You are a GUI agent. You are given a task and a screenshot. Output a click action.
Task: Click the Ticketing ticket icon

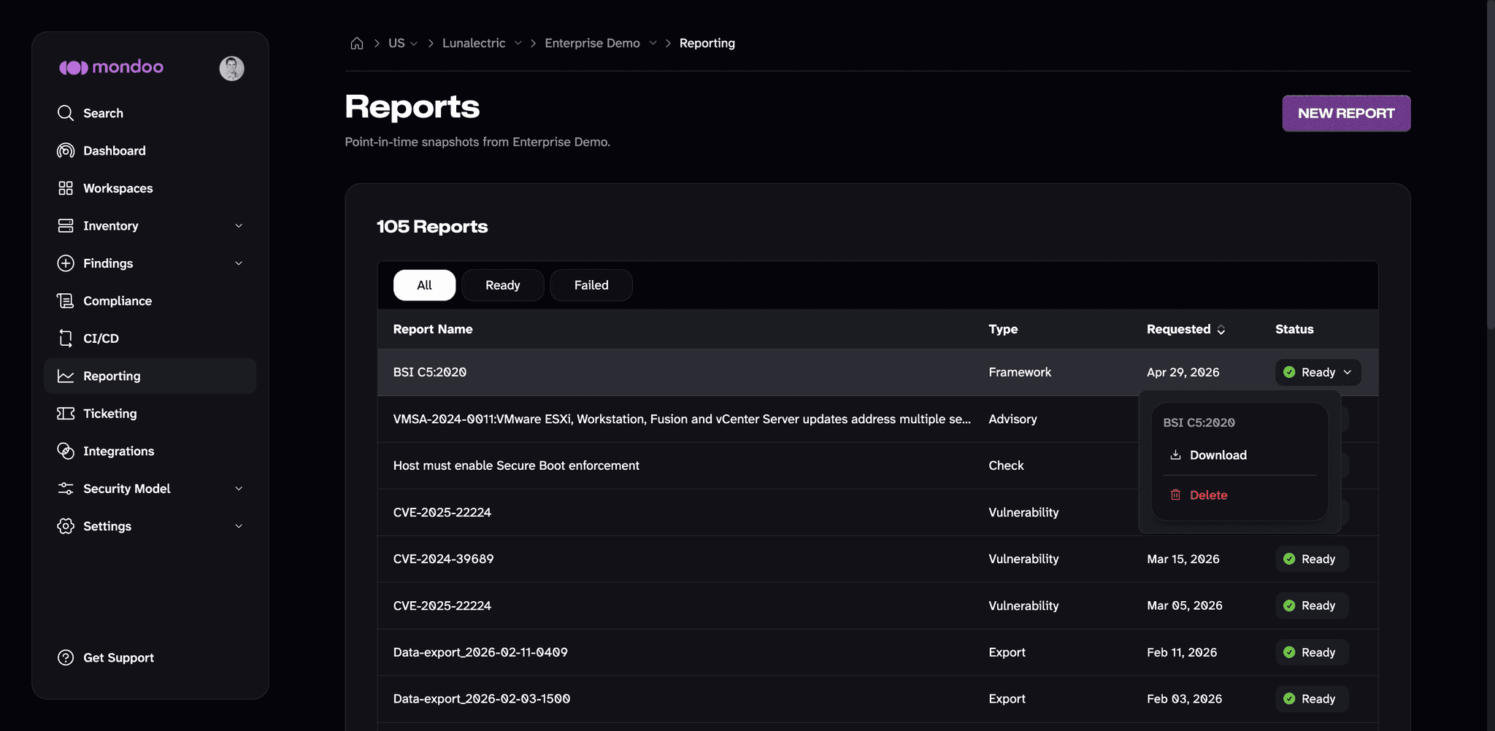pos(66,414)
